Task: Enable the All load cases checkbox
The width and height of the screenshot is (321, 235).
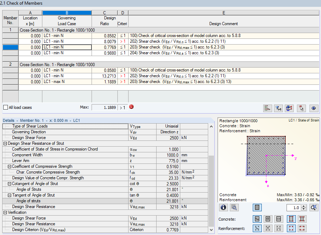Action: point(6,107)
